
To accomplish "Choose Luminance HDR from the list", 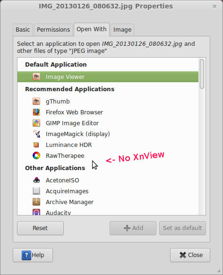I will (x=108, y=145).
